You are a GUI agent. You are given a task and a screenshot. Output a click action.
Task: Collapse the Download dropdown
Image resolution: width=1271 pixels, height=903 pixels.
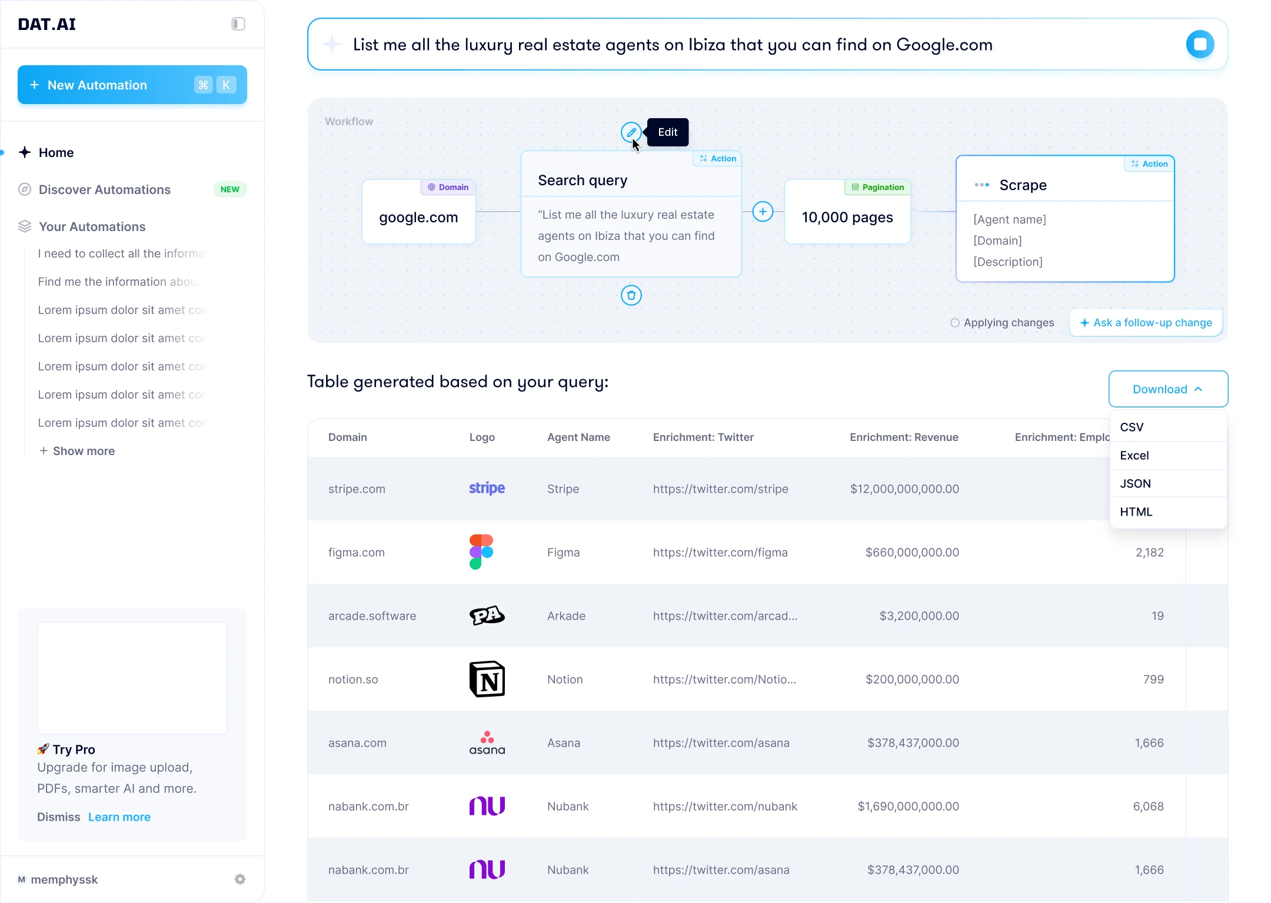click(1168, 389)
